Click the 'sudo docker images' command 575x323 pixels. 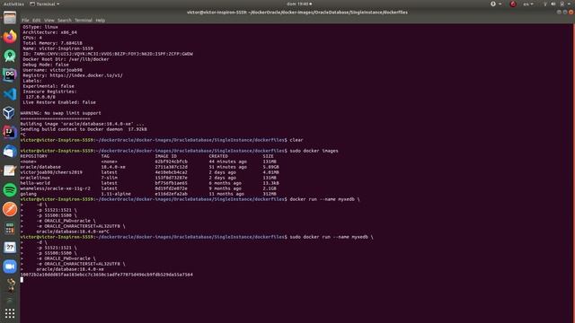pos(314,151)
